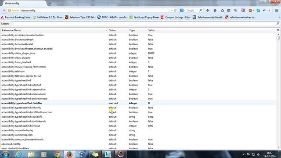Open the Action Center flag icon
Image resolution: width=281 pixels, height=158 pixels.
click(248, 154)
